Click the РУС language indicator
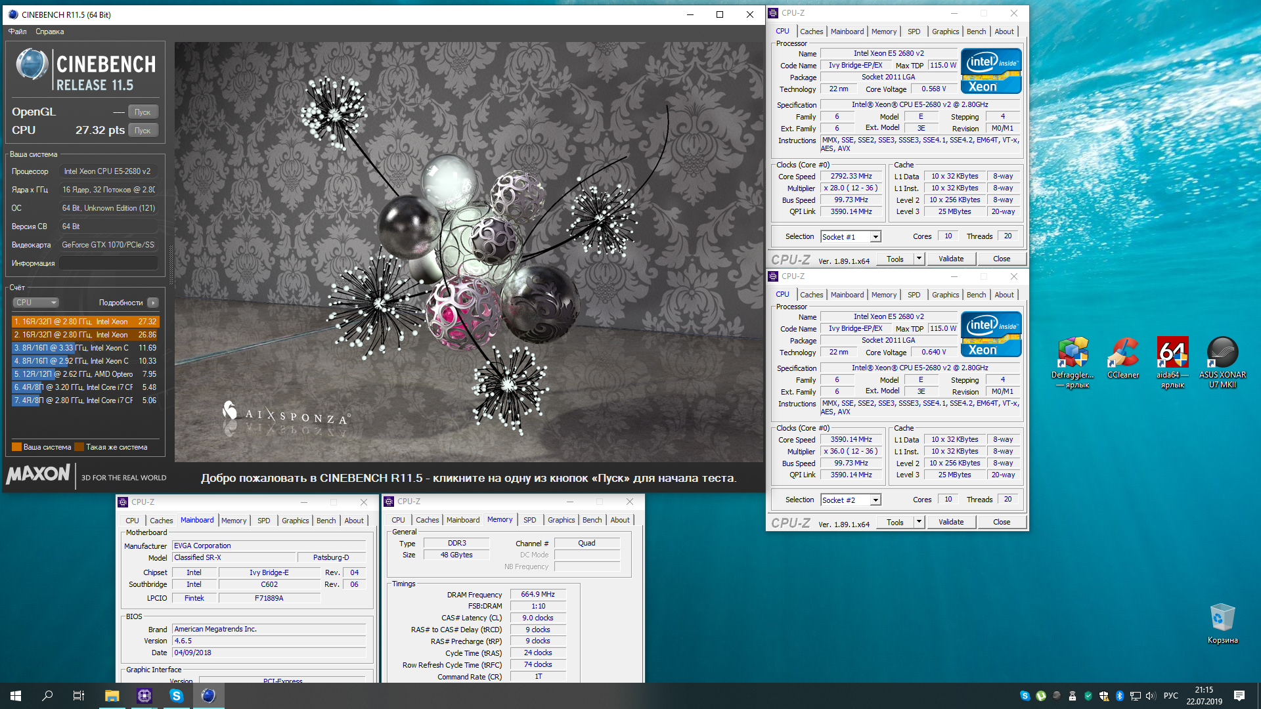The width and height of the screenshot is (1261, 709). (x=1170, y=696)
